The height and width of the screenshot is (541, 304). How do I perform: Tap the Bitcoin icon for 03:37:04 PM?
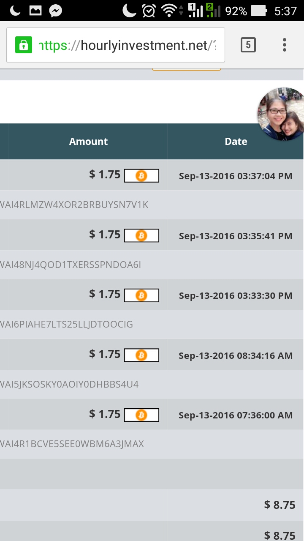[x=141, y=176]
